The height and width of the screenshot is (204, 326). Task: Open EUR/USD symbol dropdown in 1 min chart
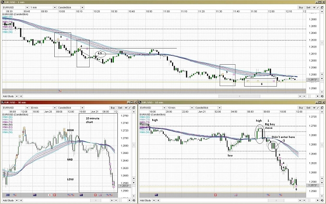(16, 7)
